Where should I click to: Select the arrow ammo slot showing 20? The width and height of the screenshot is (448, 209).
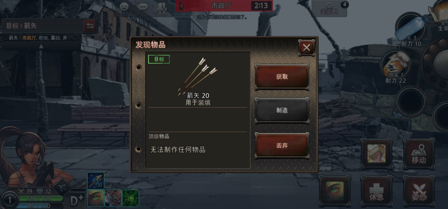96,181
